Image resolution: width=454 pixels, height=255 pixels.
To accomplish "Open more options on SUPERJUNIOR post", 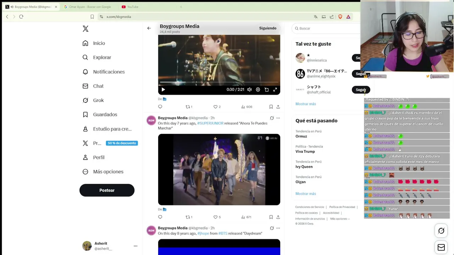I will [278, 118].
